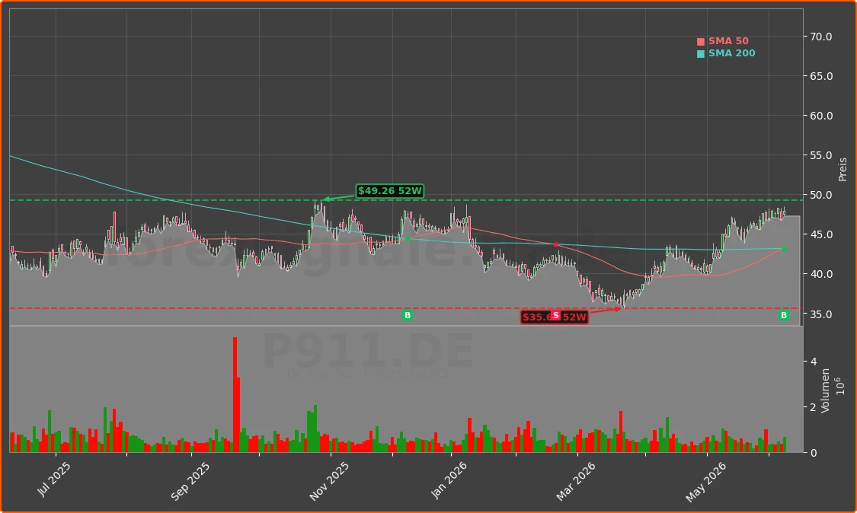This screenshot has width=857, height=513.
Task: Click the red 52W low price label
Action: [555, 317]
